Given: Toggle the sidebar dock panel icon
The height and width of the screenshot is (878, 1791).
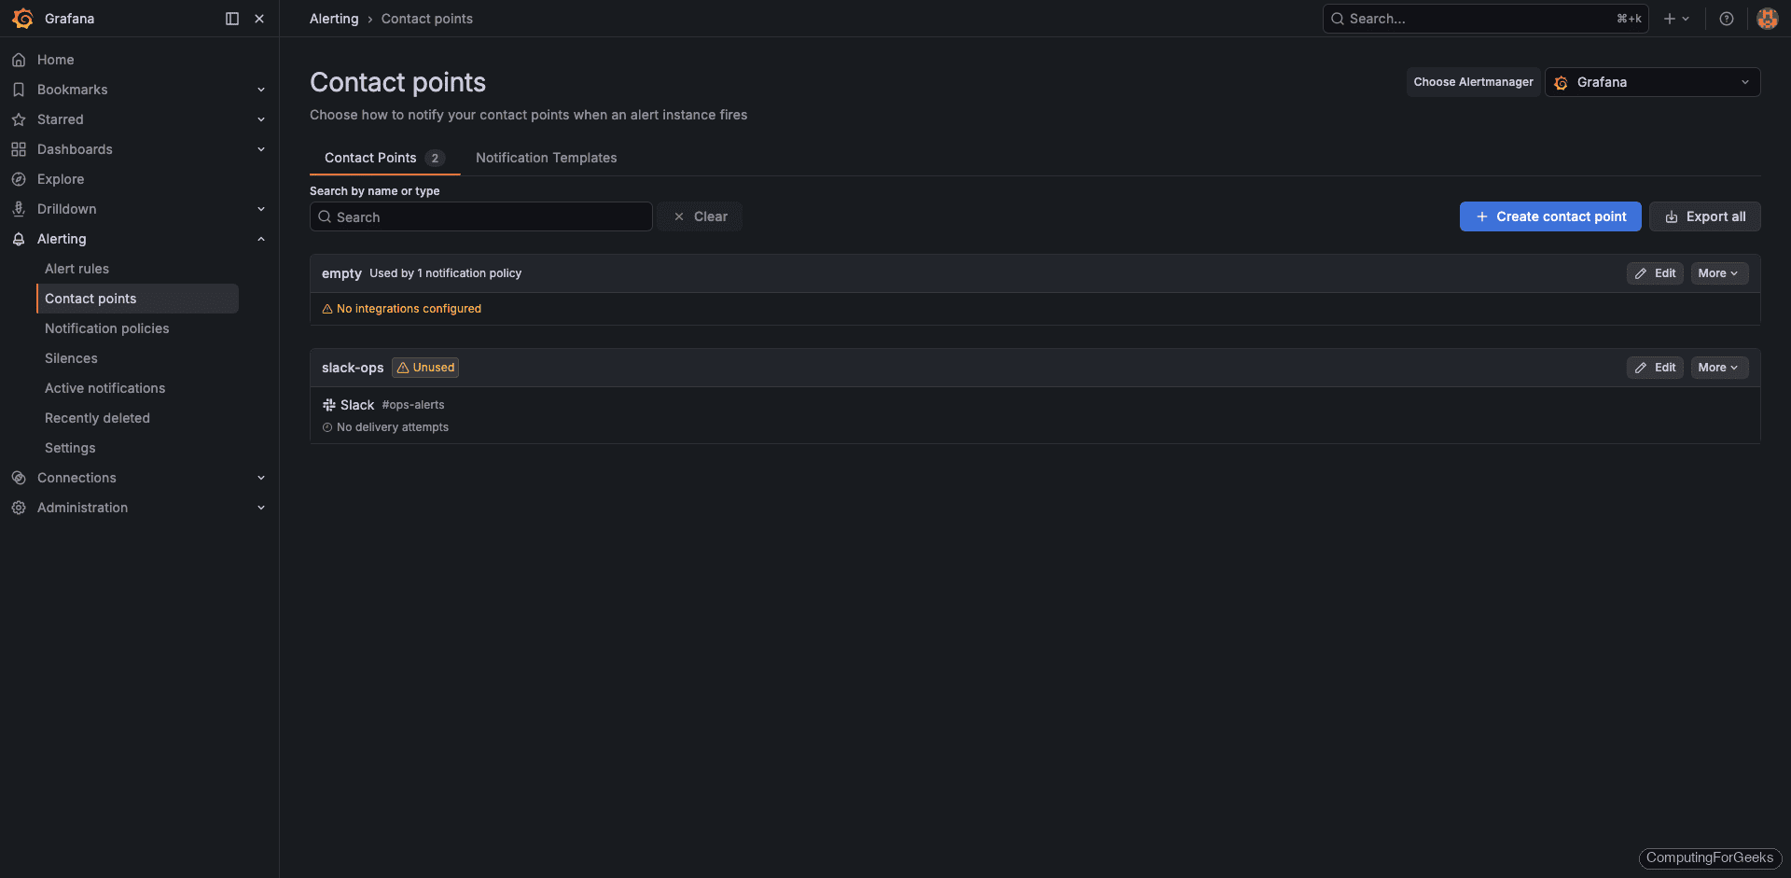Looking at the screenshot, I should click(230, 19).
